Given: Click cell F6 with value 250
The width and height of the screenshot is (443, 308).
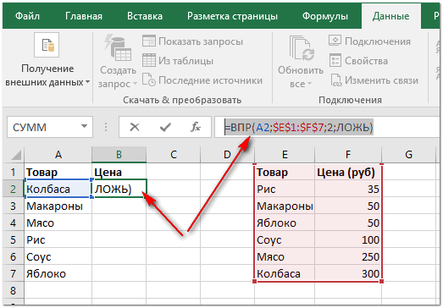Looking at the screenshot, I should pos(348,256).
